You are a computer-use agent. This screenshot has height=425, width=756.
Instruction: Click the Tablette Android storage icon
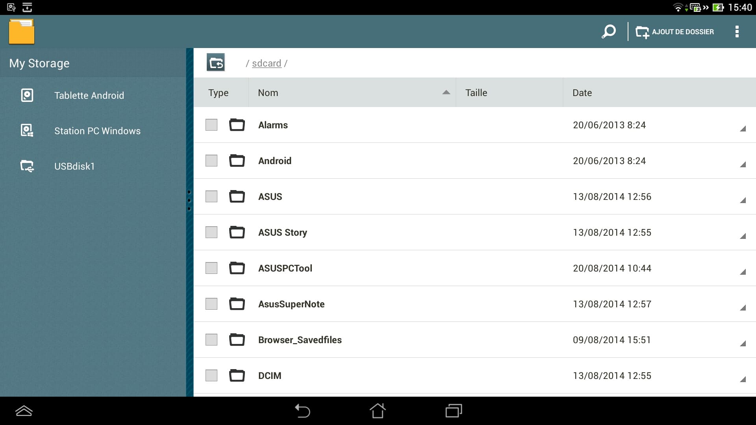pyautogui.click(x=27, y=95)
